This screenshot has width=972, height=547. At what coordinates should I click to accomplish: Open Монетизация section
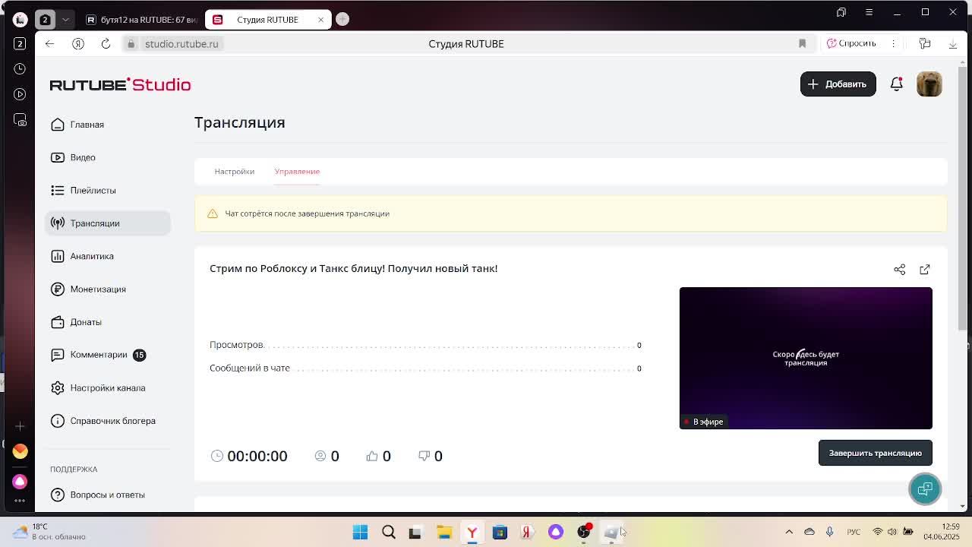pyautogui.click(x=98, y=289)
